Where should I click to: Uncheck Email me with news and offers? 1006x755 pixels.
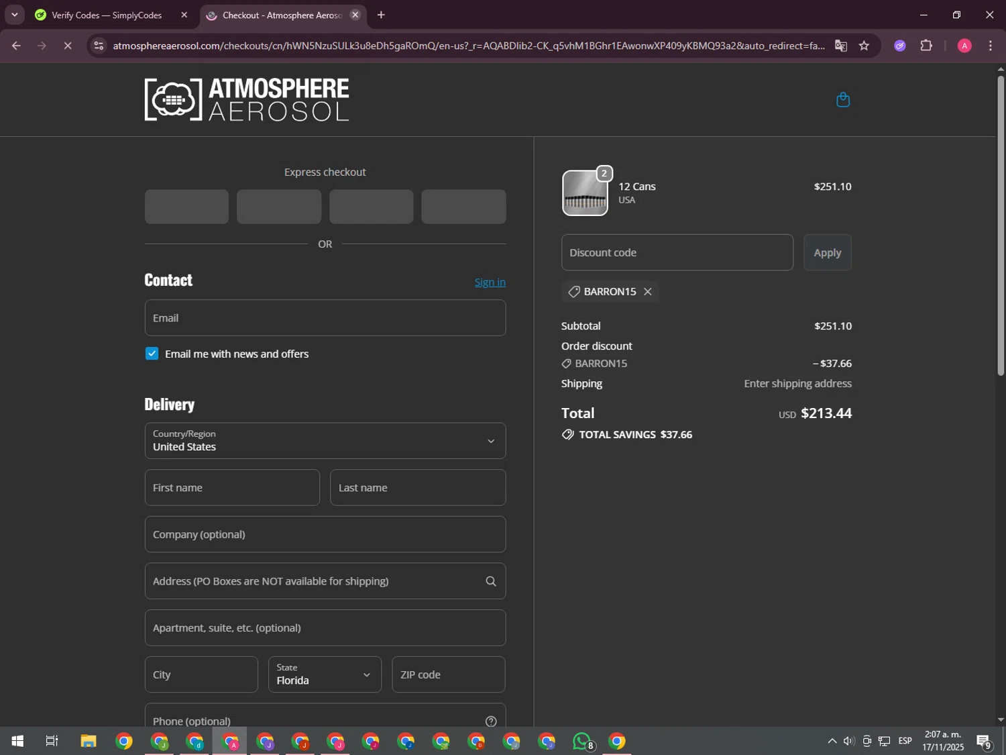[x=152, y=354]
